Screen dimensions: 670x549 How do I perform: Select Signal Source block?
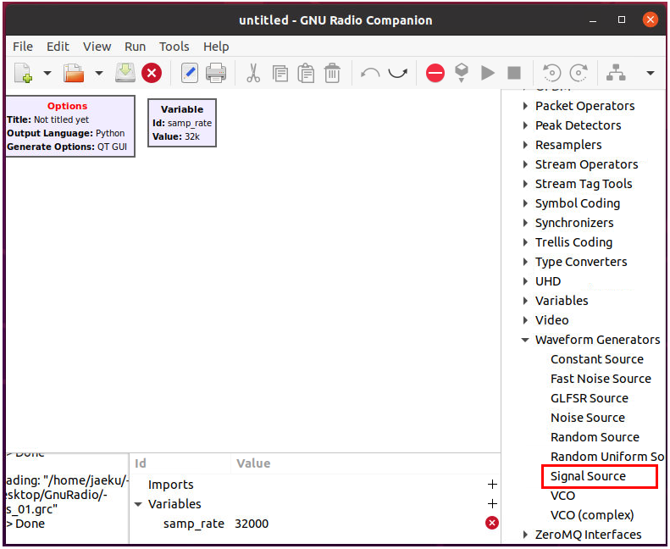pos(588,476)
